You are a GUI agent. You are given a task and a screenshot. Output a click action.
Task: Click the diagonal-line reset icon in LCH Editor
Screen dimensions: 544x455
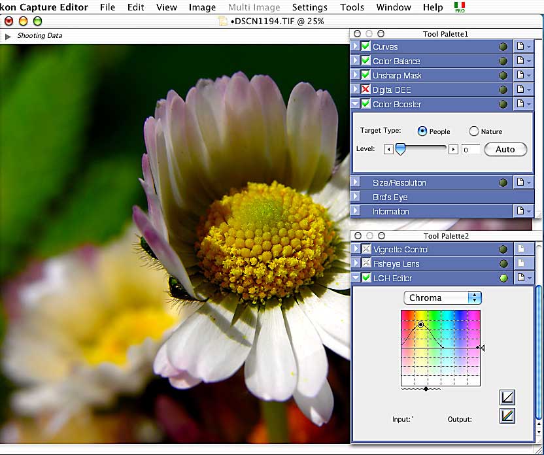(x=507, y=397)
